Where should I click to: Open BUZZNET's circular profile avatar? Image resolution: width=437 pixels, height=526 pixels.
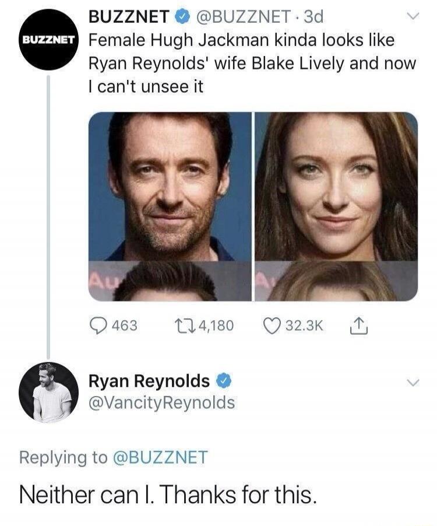[49, 41]
